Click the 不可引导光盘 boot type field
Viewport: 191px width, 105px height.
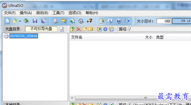[x=41, y=29]
